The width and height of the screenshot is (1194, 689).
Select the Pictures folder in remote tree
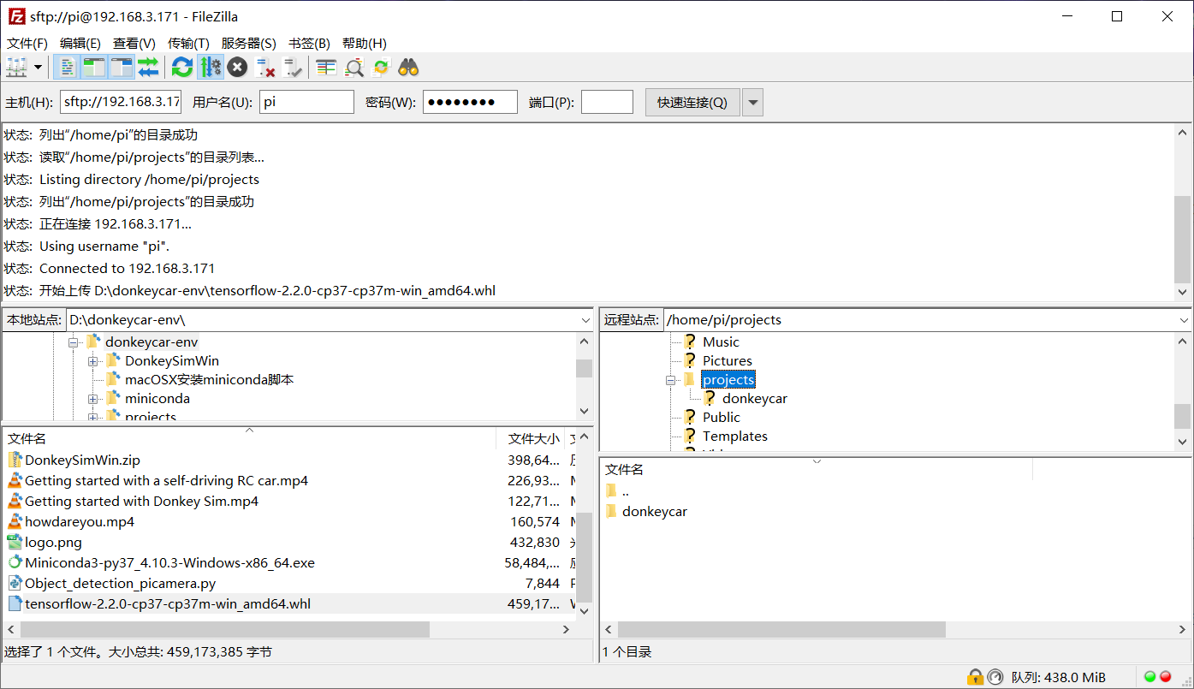[728, 361]
